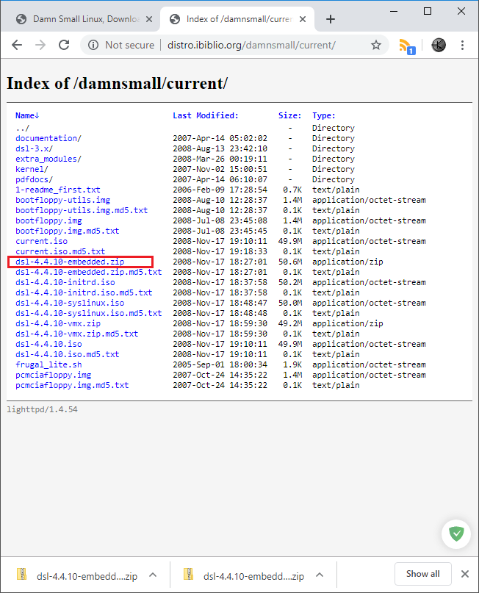Expand options for second download item

320,575
